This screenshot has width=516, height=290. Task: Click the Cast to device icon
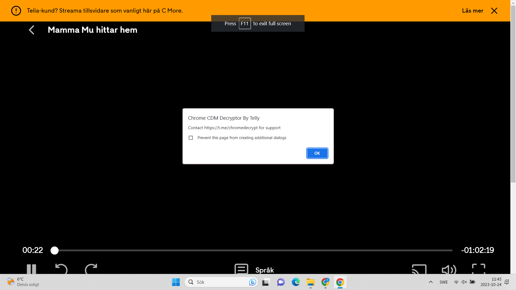419,269
